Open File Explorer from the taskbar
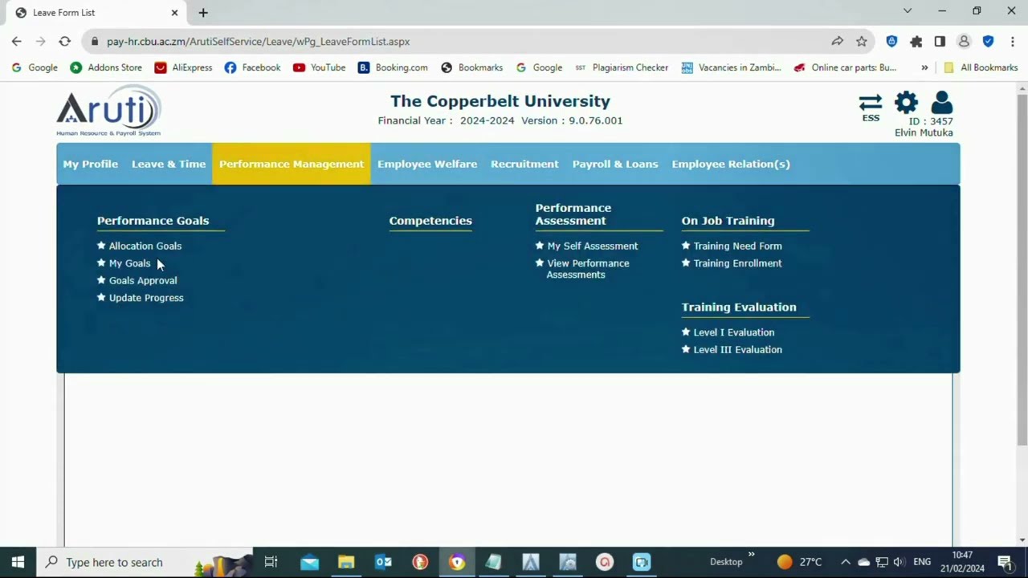 [346, 562]
